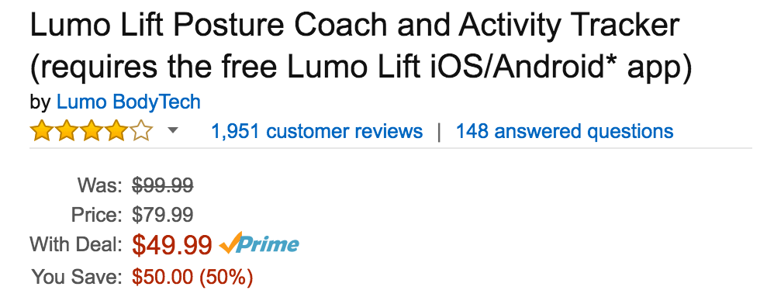This screenshot has height=304, width=774.
Task: Click the third gold rating star
Action: (x=92, y=131)
